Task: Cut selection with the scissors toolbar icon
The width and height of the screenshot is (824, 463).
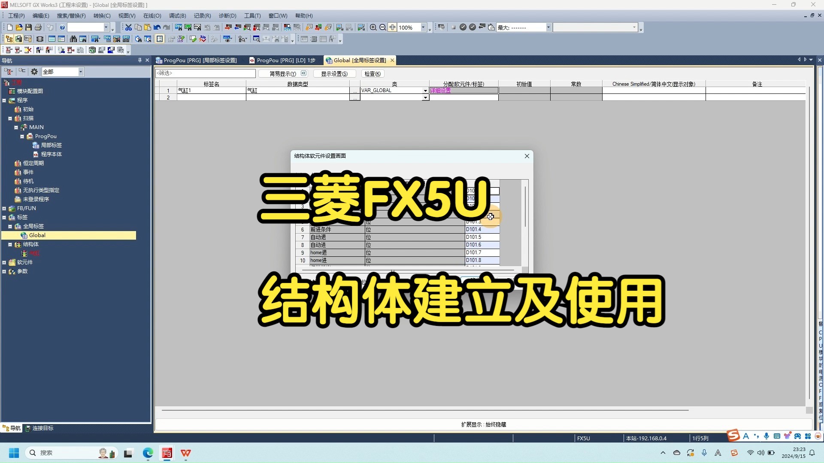Action: [x=128, y=27]
